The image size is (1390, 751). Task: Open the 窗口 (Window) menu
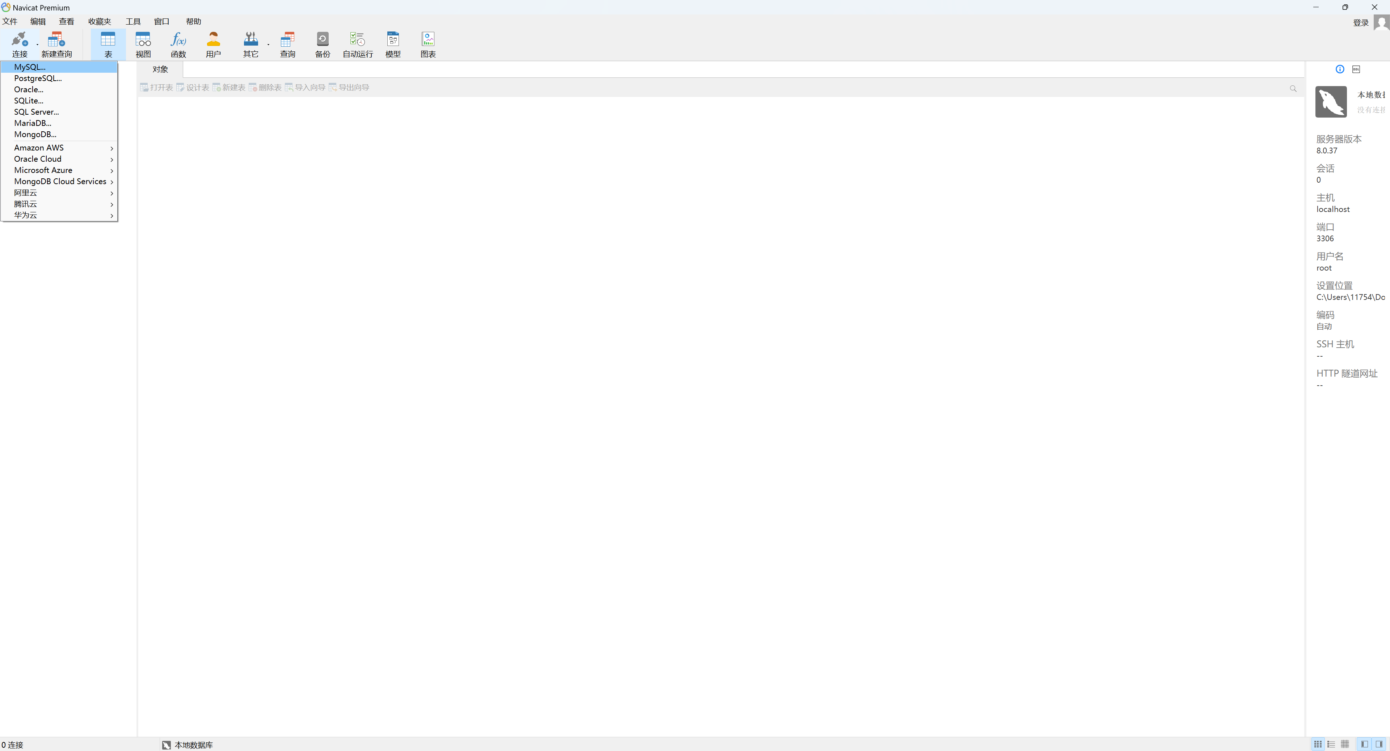point(161,22)
